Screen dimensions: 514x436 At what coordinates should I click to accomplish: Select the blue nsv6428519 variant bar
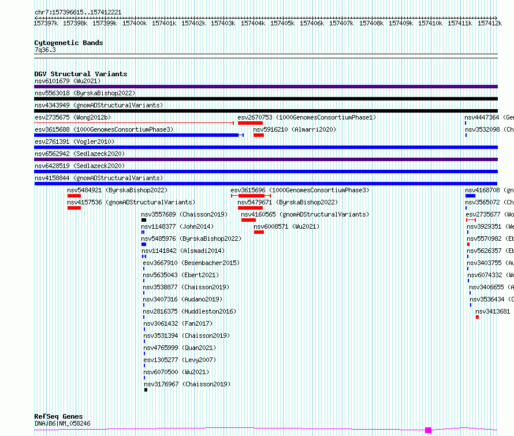pos(266,172)
